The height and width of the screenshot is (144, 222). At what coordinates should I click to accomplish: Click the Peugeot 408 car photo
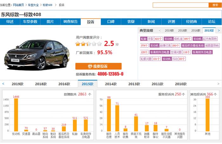coord(37,55)
